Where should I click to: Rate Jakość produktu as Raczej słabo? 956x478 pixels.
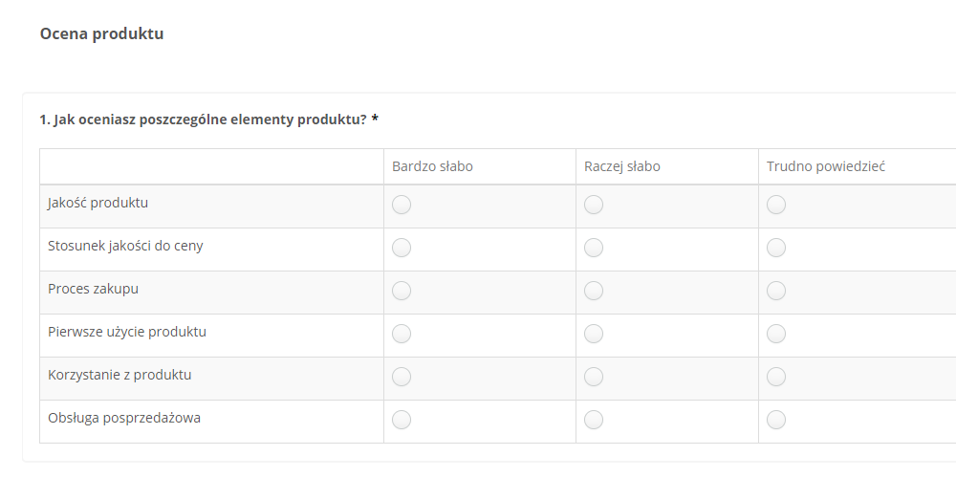pyautogui.click(x=594, y=205)
